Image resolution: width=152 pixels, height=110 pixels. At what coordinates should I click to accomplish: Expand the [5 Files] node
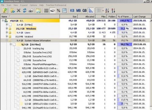tap(7, 24)
